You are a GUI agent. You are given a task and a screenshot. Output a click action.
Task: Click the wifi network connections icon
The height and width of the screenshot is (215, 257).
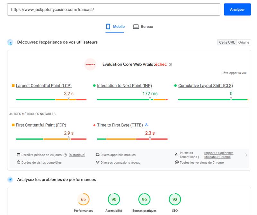pyautogui.click(x=98, y=162)
